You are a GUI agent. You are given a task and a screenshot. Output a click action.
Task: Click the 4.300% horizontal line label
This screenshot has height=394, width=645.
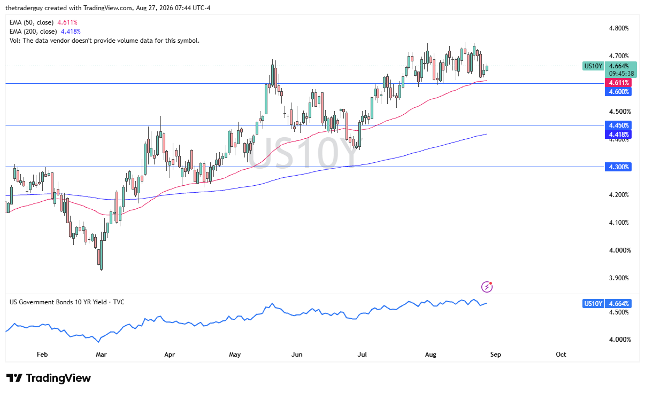[618, 167]
